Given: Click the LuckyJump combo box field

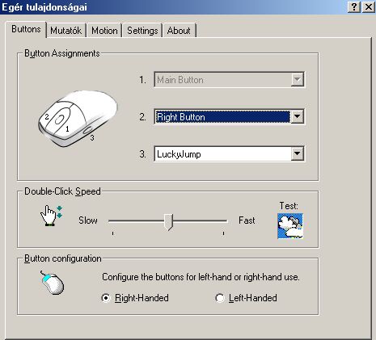Looking at the screenshot, I should [230, 154].
